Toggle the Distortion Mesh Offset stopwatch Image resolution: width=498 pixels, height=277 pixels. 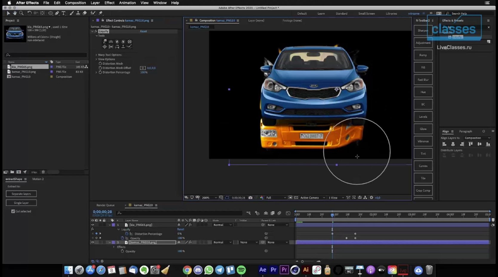[x=100, y=68]
